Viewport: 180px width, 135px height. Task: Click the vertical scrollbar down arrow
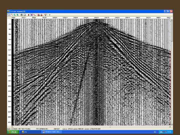click(172, 124)
